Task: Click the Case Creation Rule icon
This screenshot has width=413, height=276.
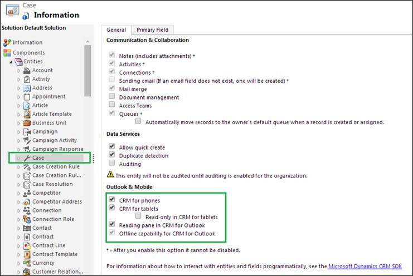Action: tap(27, 166)
